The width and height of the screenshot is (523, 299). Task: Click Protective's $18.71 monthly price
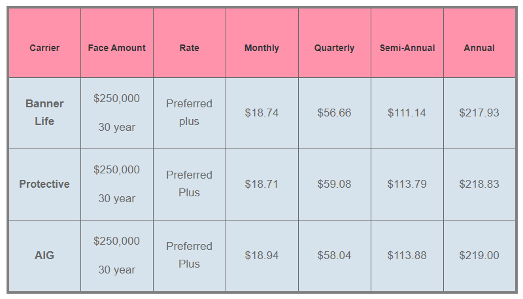point(261,184)
